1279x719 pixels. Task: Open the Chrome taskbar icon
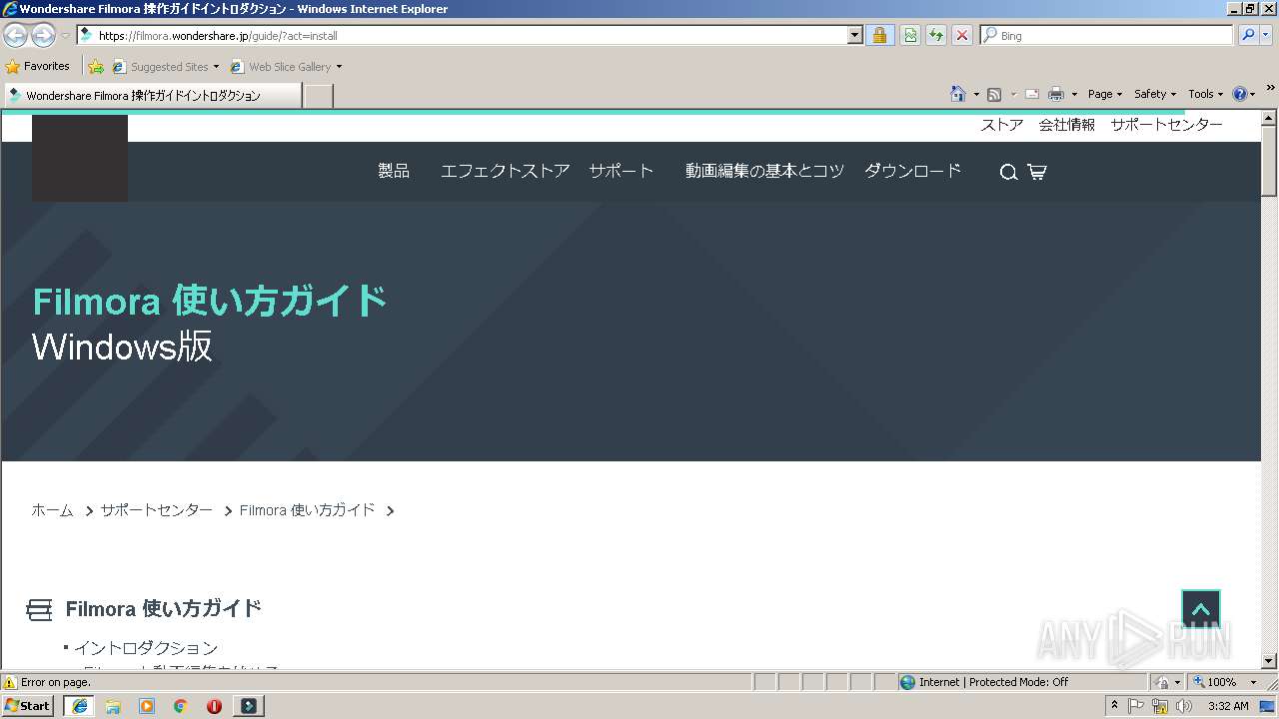coord(181,706)
